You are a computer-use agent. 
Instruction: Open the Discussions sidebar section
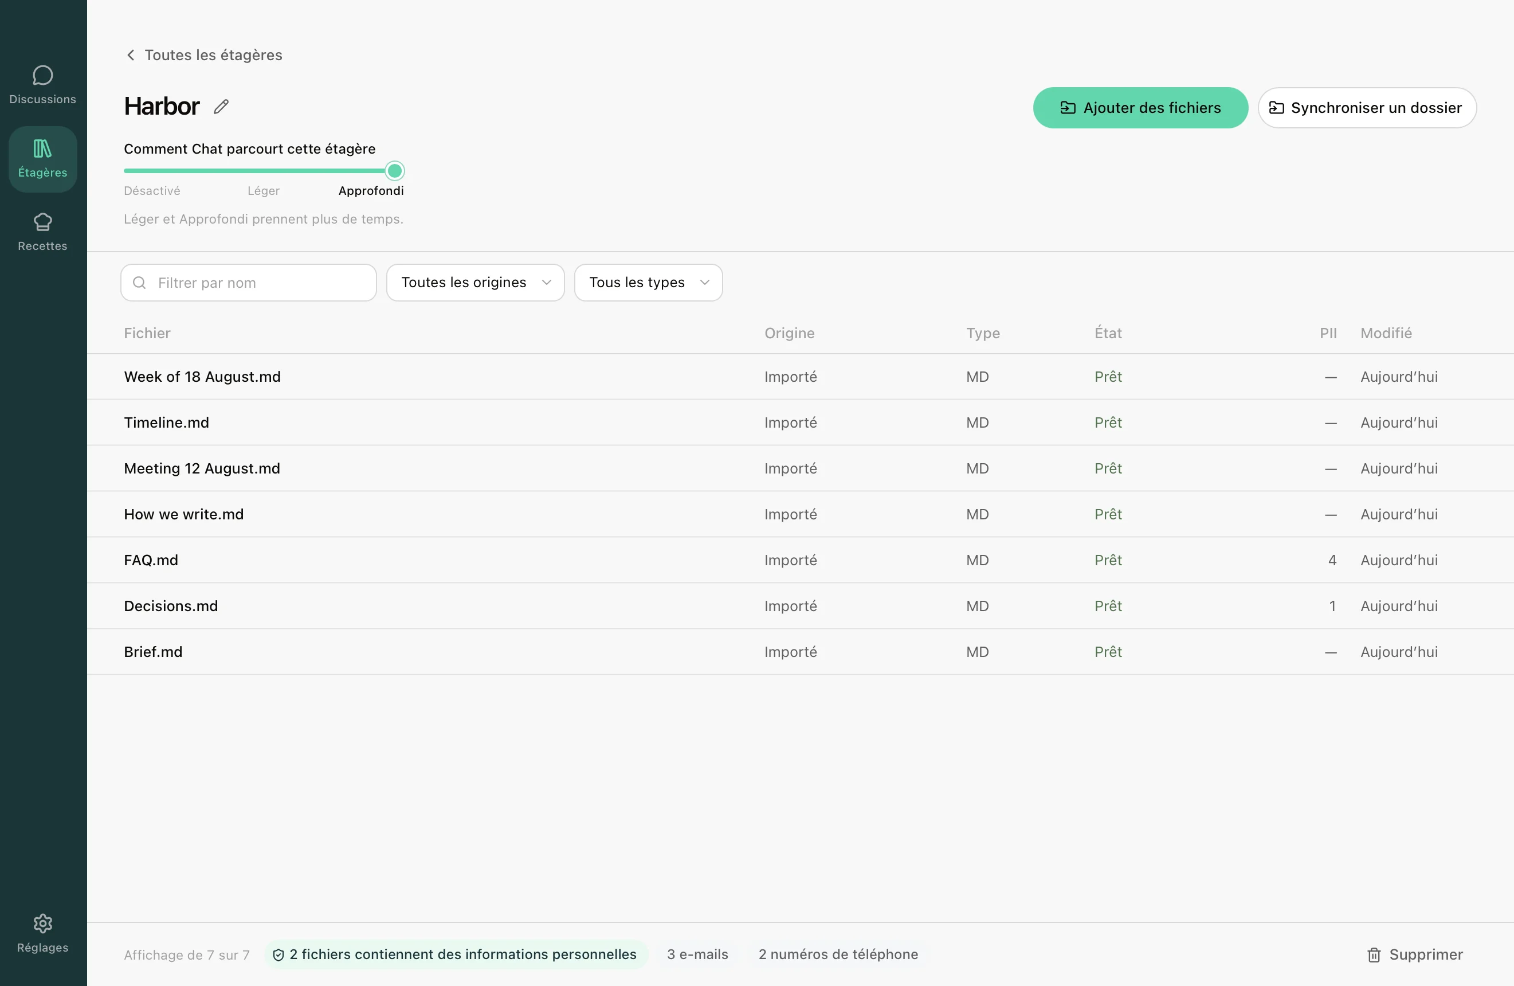42,85
